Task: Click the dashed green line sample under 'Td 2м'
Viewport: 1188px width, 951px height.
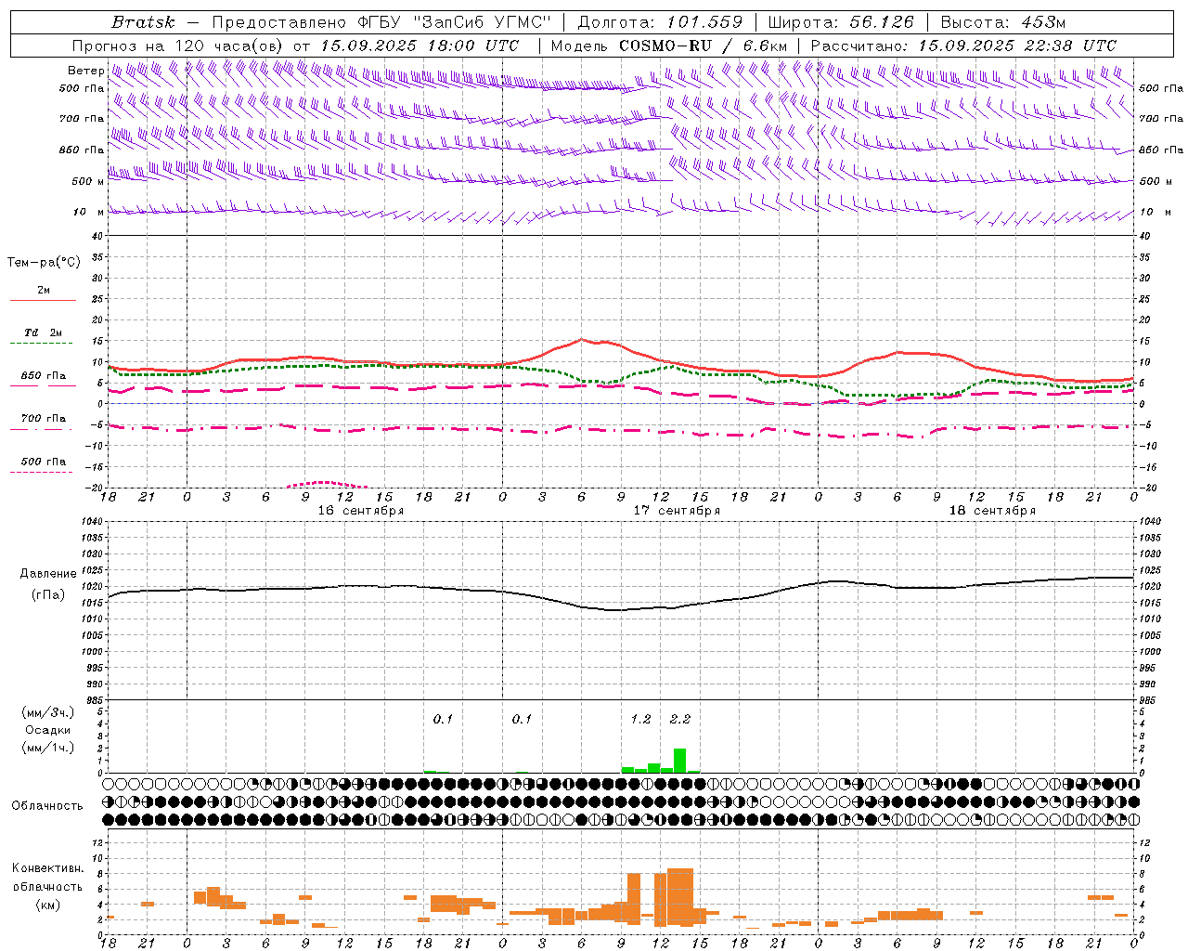Action: coord(44,344)
